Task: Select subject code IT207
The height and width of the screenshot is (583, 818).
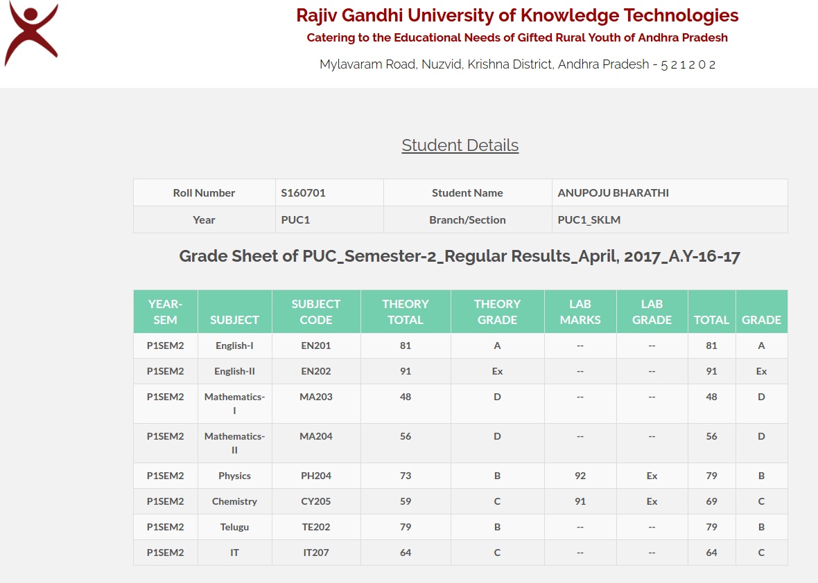Action: (x=316, y=553)
